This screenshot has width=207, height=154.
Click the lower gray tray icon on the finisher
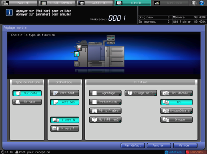coord(76,64)
